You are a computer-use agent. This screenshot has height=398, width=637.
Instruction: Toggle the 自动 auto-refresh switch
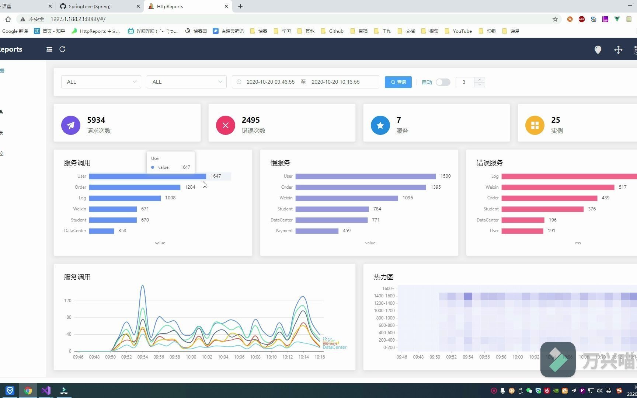click(x=443, y=82)
